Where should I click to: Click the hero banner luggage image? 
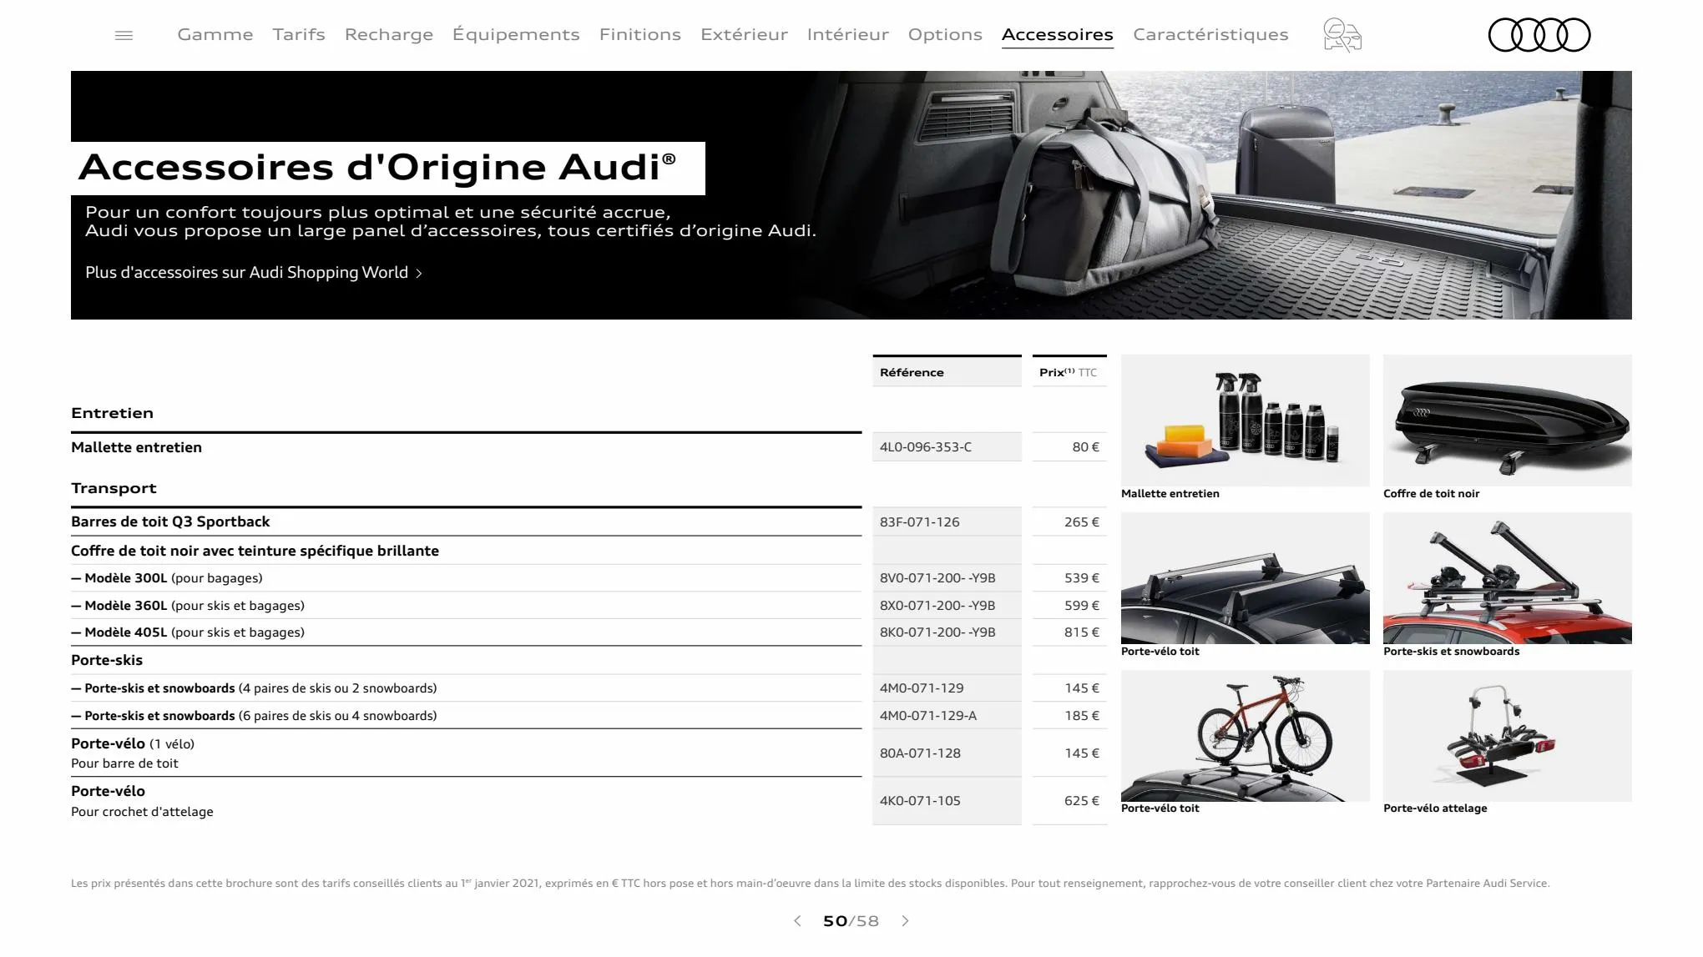pyautogui.click(x=1210, y=195)
